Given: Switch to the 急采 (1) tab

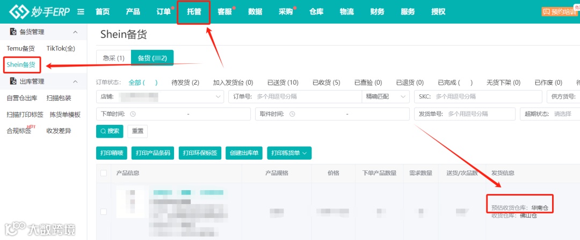Looking at the screenshot, I should pyautogui.click(x=113, y=58).
